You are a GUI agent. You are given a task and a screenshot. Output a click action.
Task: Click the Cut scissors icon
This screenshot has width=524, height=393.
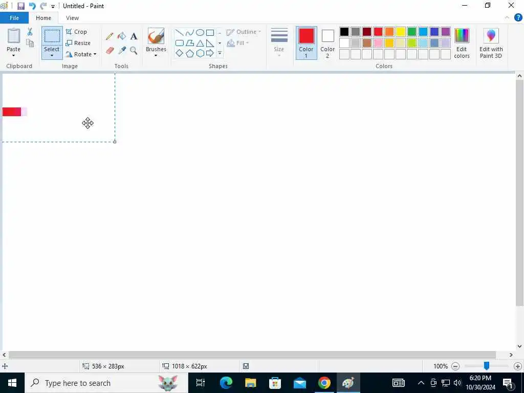pos(30,32)
